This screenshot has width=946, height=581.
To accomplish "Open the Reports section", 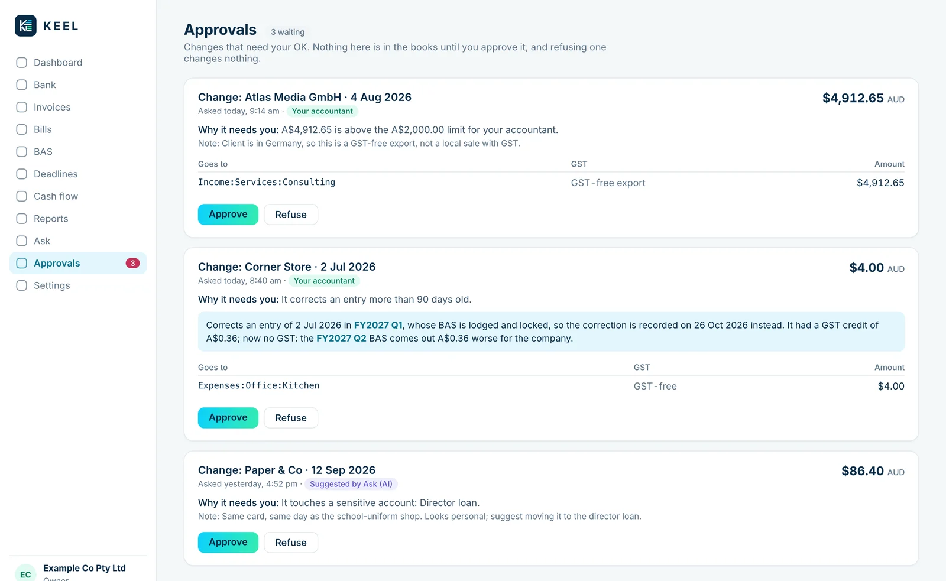I will tap(78, 219).
